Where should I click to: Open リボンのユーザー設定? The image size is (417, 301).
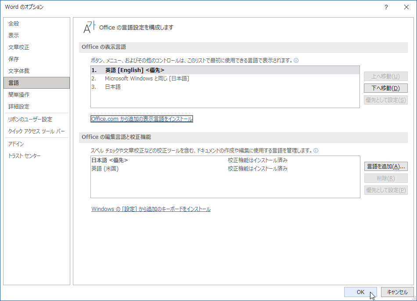click(x=37, y=119)
